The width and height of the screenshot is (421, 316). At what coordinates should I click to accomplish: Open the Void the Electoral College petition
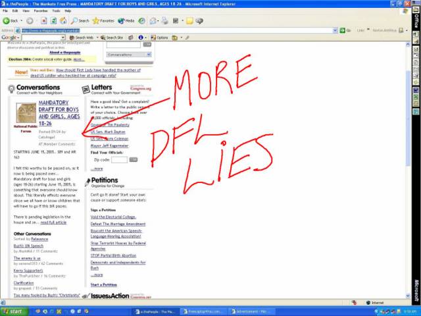point(113,217)
